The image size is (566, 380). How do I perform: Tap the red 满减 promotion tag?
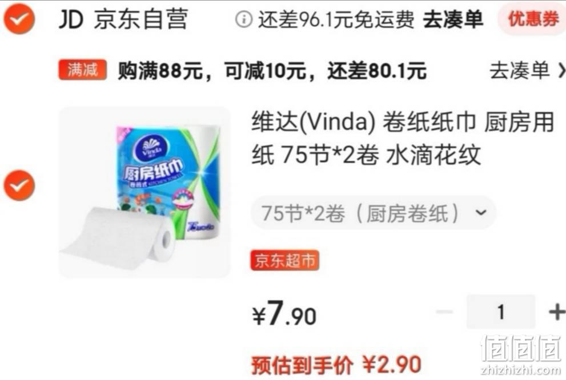[x=82, y=70]
